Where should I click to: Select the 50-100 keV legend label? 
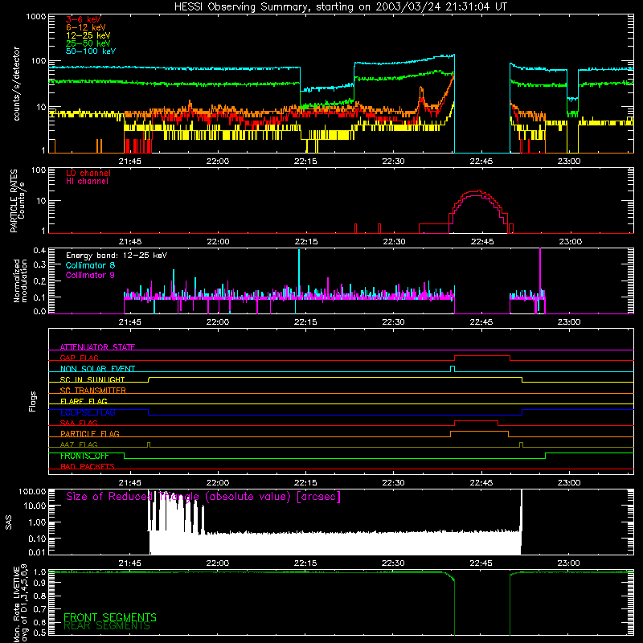tap(91, 51)
